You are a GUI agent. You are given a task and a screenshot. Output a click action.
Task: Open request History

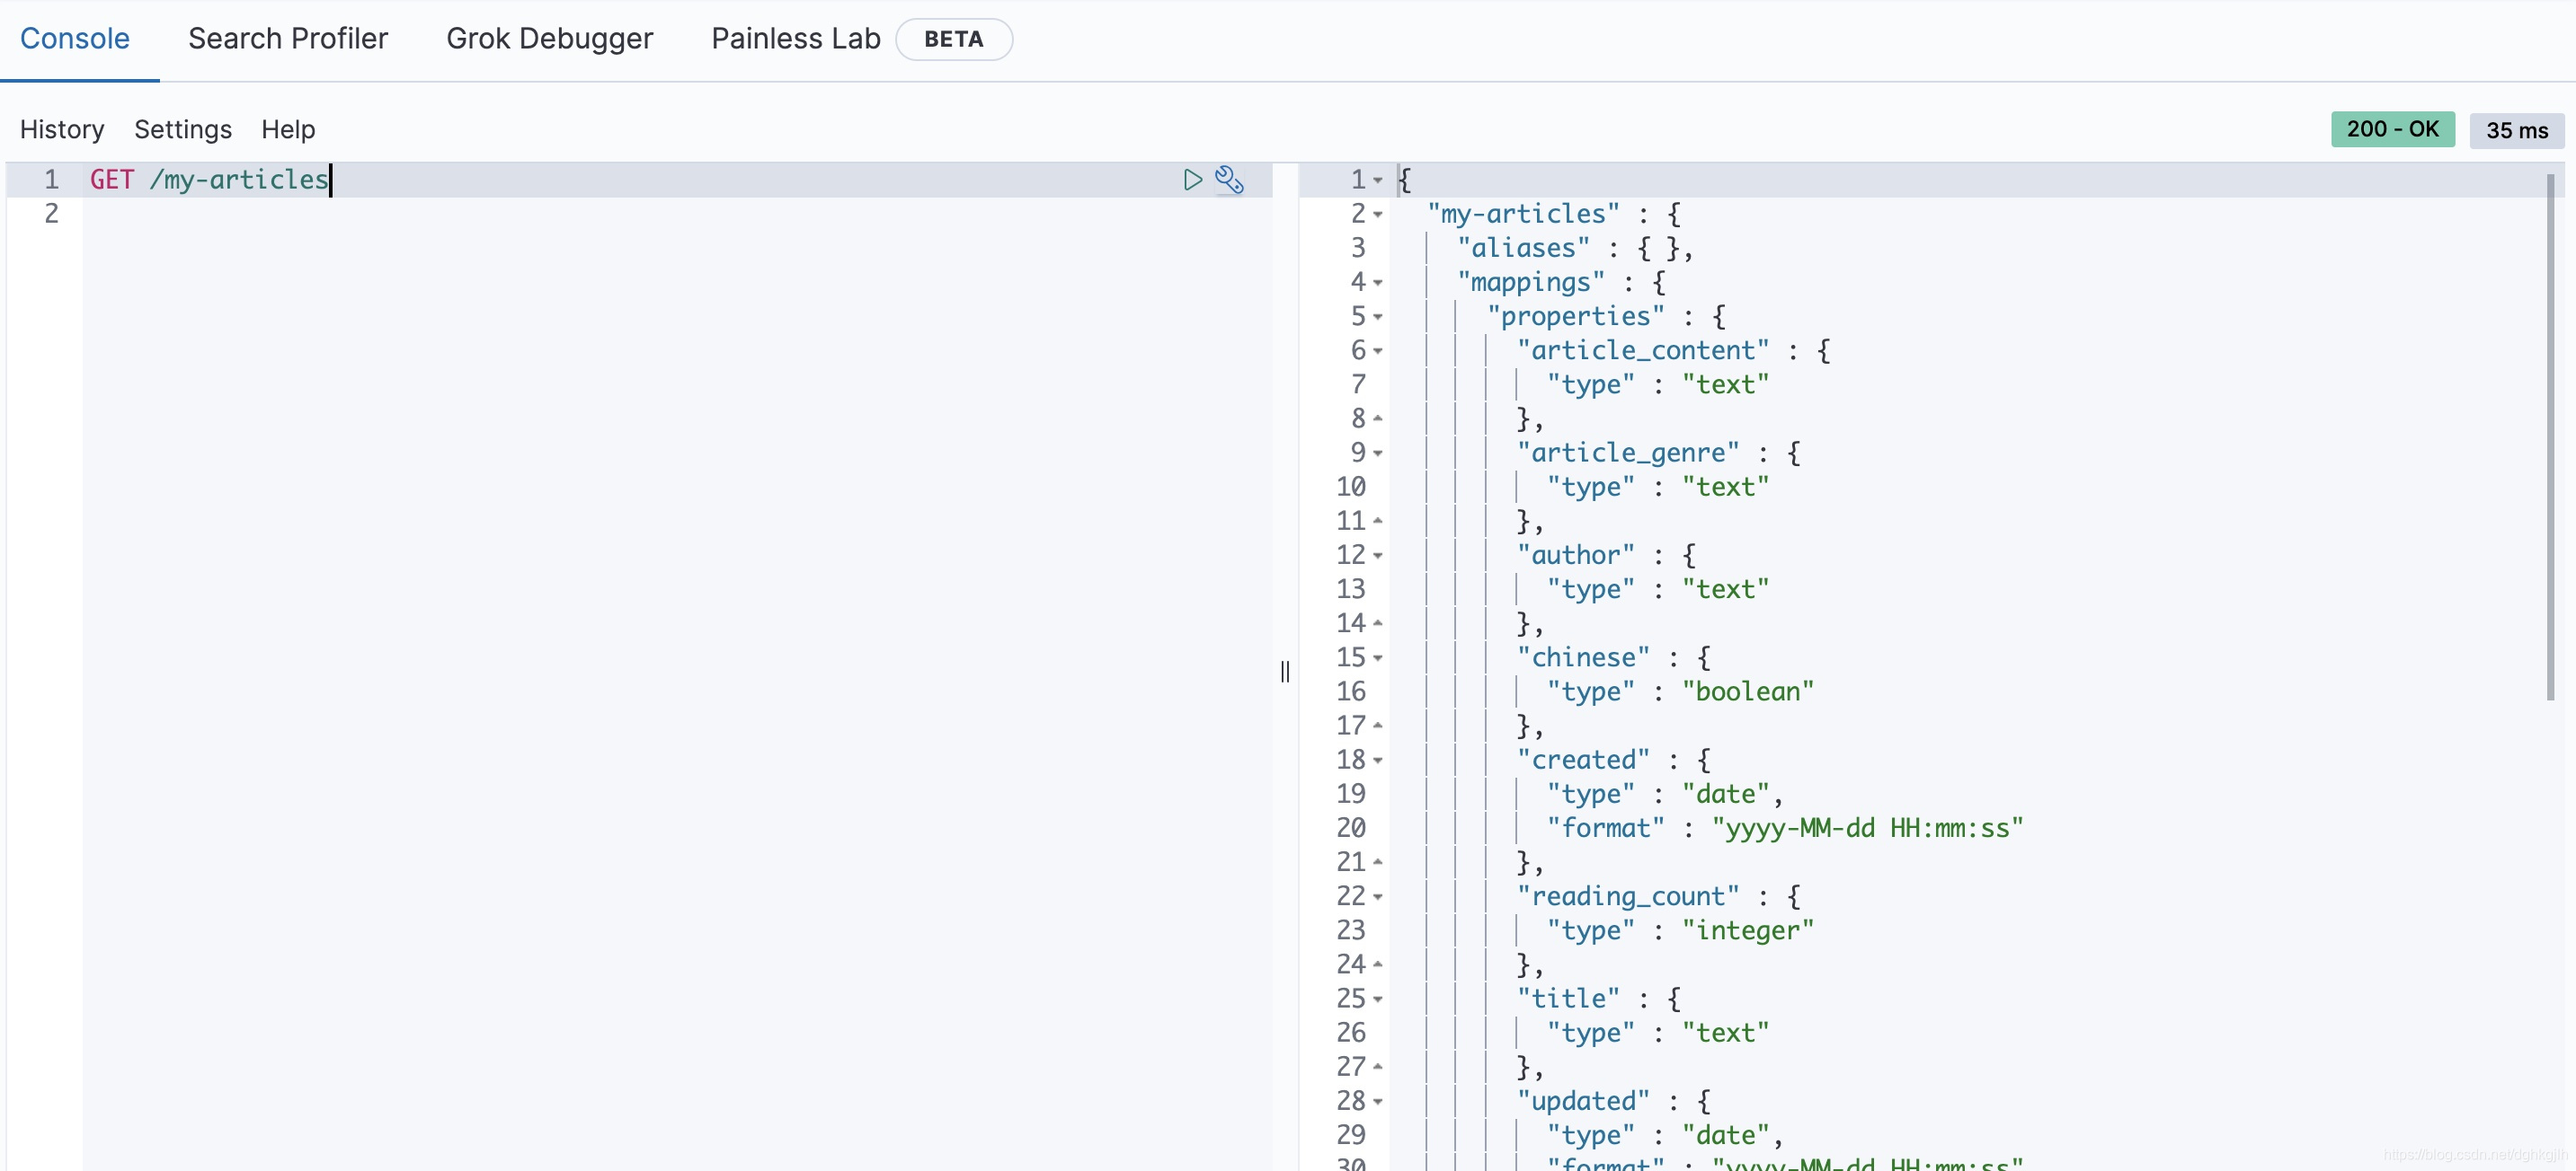[62, 130]
